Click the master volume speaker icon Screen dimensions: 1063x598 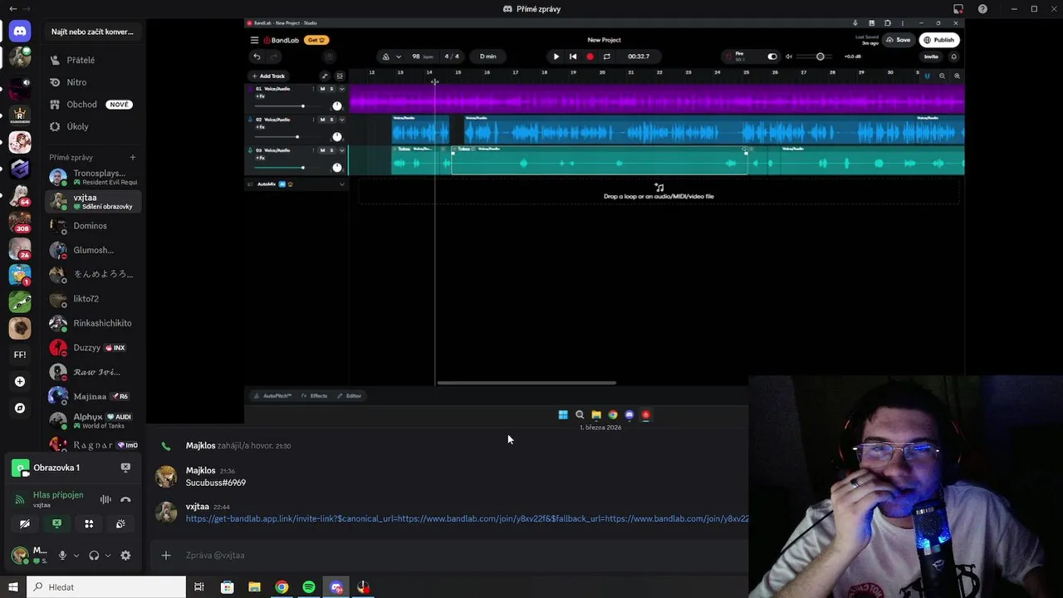pyautogui.click(x=788, y=56)
